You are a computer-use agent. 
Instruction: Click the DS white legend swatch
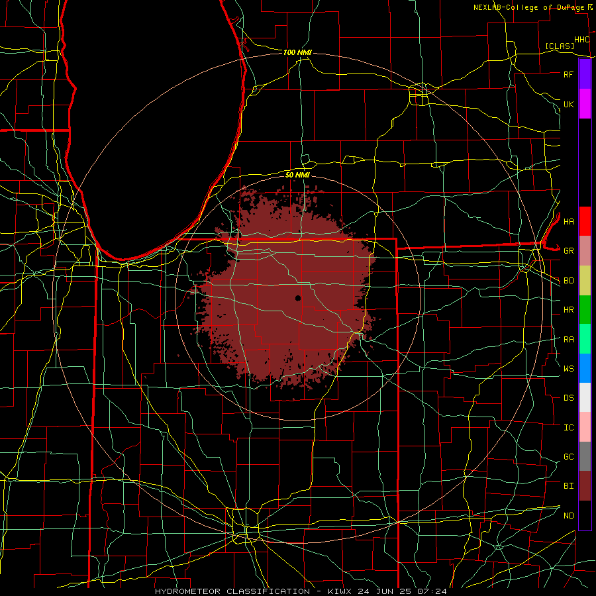585,397
